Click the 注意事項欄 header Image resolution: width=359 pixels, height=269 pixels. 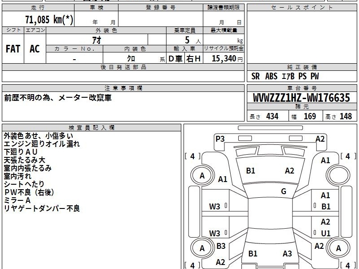pos(123,88)
